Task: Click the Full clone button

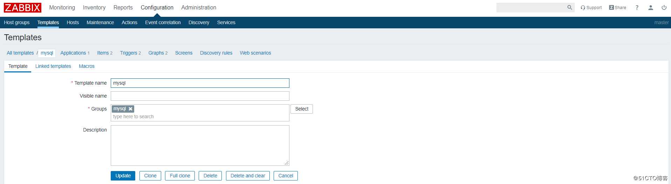Action: click(180, 176)
